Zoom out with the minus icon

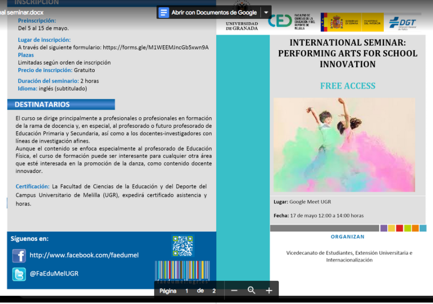[234, 290]
